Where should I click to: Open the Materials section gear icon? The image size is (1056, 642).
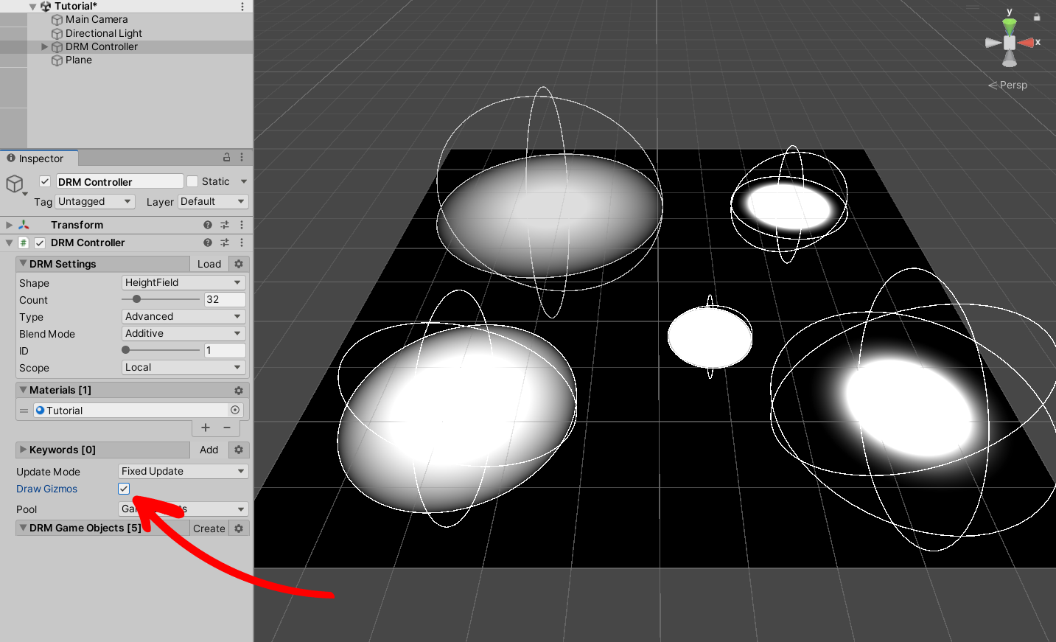point(239,391)
